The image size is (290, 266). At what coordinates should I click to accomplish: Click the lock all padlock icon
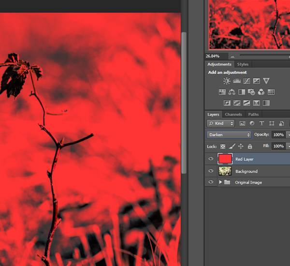250,146
